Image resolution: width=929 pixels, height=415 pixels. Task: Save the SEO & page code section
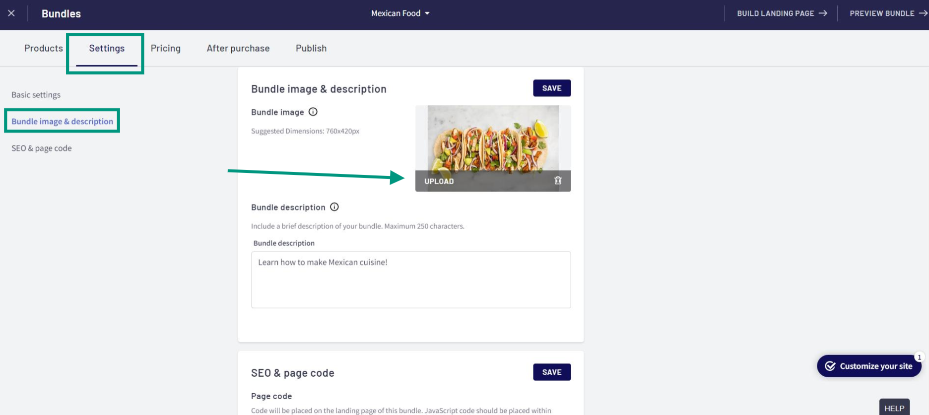point(552,372)
